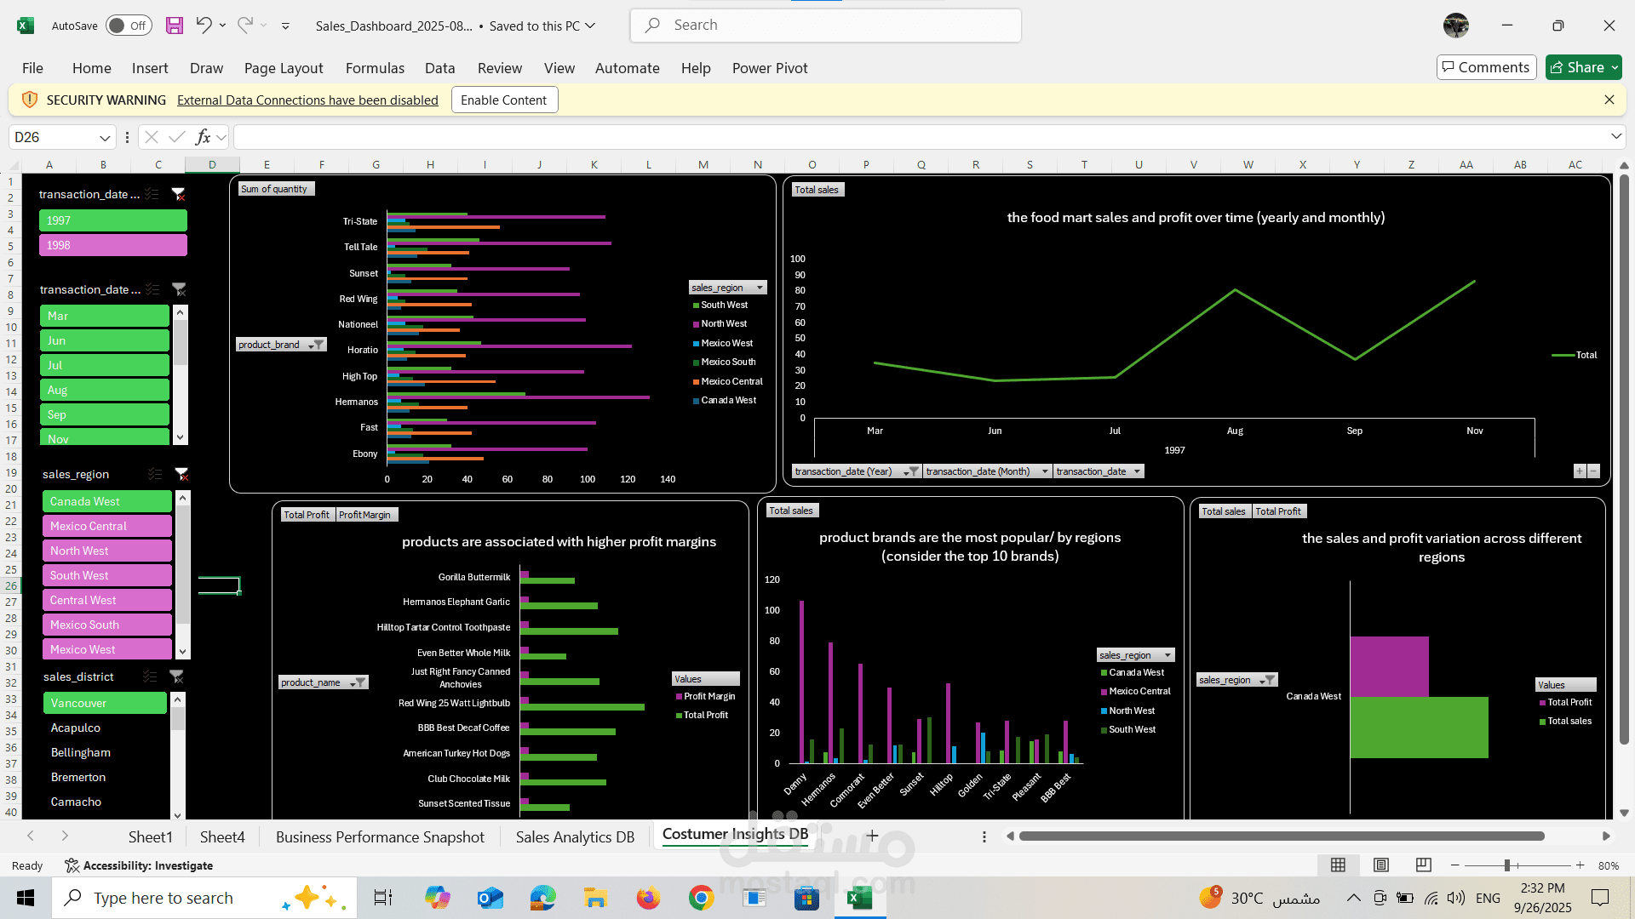Select Aug in month slicer
Image resolution: width=1635 pixels, height=919 pixels.
click(x=105, y=390)
